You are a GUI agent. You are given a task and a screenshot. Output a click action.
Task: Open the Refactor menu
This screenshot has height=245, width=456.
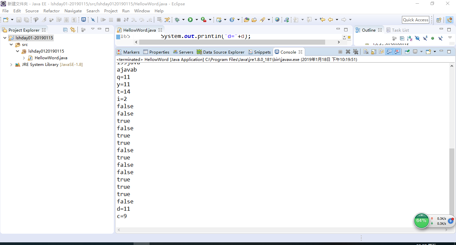point(51,11)
